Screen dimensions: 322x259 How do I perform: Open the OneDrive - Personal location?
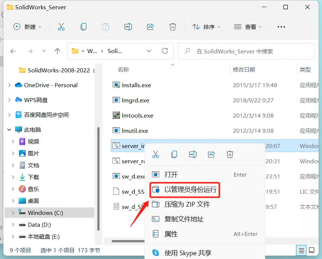[x=51, y=85]
